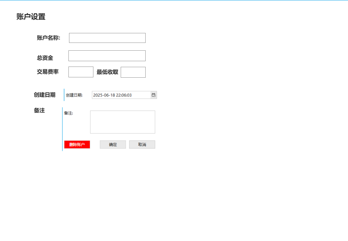The width and height of the screenshot is (348, 241).
Task: Click the bold 账户名称: label
Action: coord(49,38)
